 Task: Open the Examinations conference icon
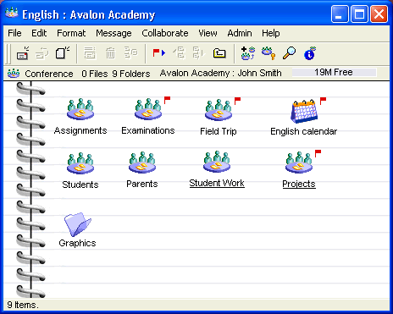pos(148,109)
